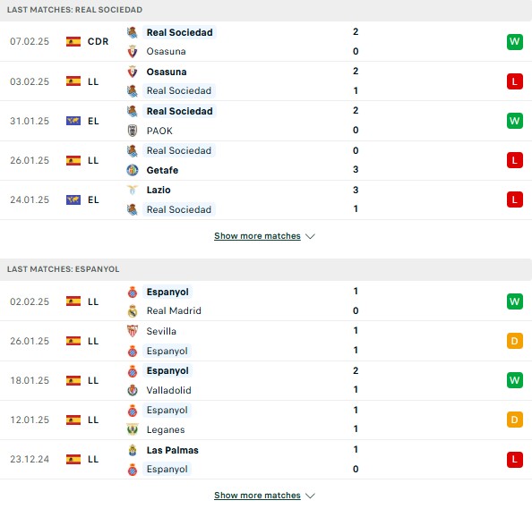Click the Spain flag beside CDR
532x509 pixels.
coord(73,41)
